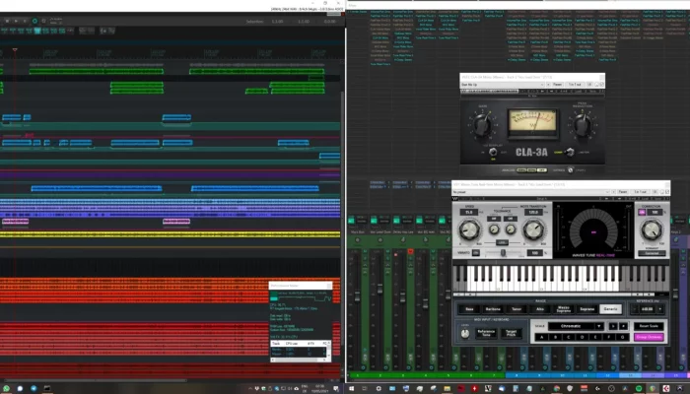Toggle the repeat button next to Record

43,21
